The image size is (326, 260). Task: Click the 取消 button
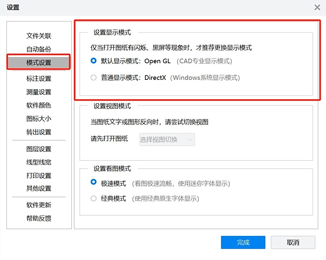click(293, 242)
